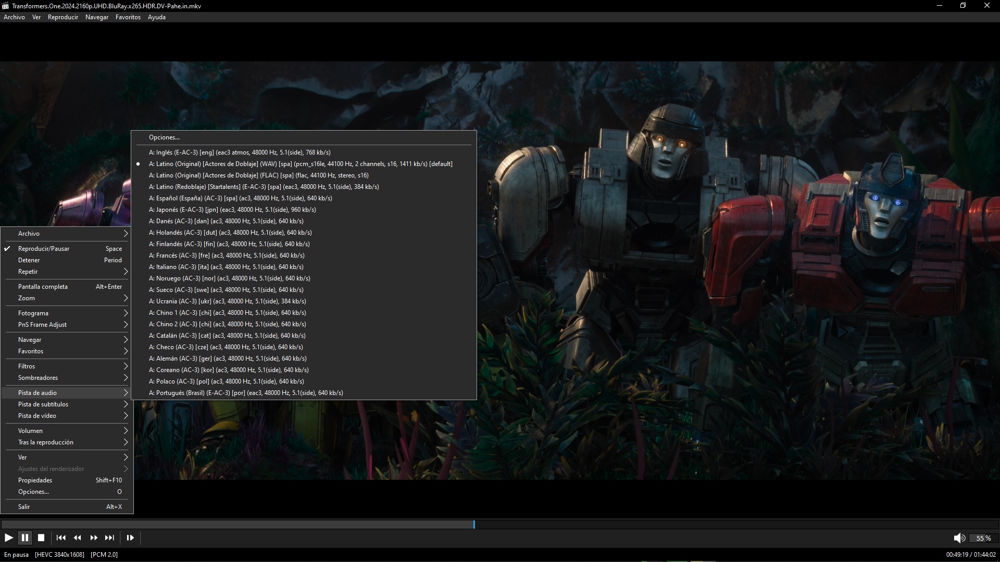
Task: Select the Latino (Original) WAV audio track
Action: (x=304, y=164)
